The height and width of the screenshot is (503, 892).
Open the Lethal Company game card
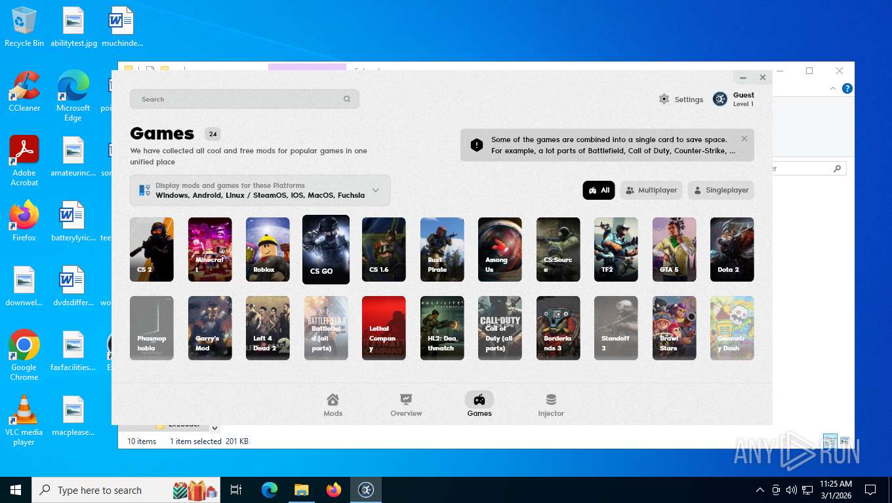(384, 328)
